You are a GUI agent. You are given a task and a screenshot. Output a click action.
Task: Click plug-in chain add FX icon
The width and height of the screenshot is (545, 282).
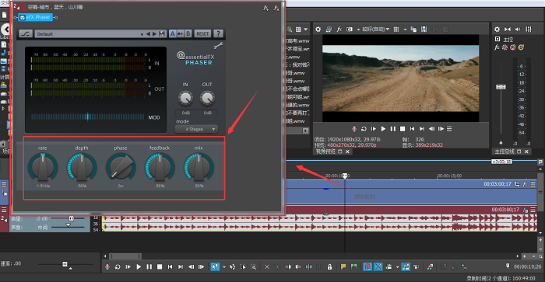point(266,8)
